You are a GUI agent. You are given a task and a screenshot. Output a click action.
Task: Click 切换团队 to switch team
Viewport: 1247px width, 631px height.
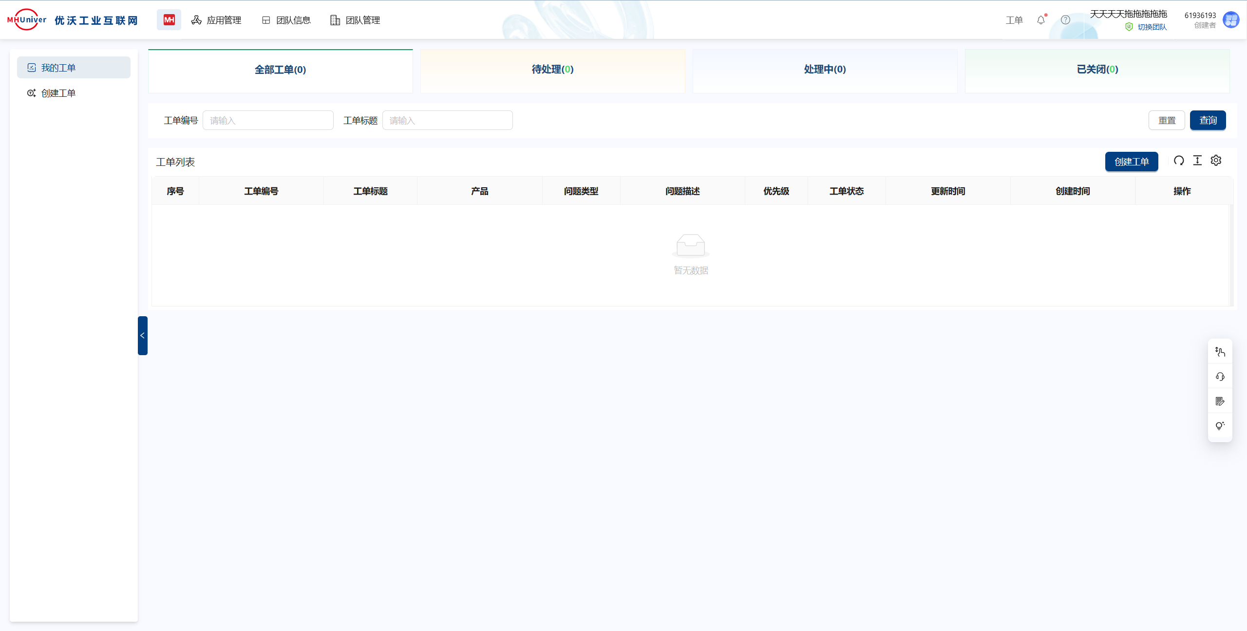[1152, 27]
